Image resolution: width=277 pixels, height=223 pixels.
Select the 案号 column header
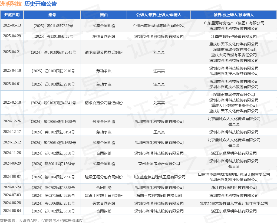pos(52,15)
